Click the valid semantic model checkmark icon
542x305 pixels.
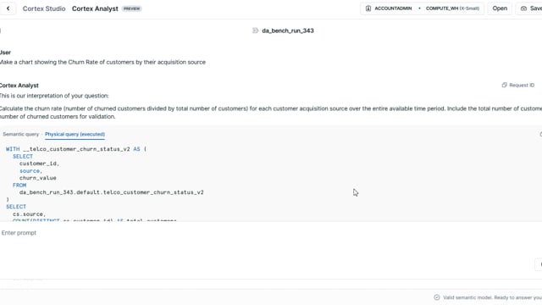coord(437,297)
